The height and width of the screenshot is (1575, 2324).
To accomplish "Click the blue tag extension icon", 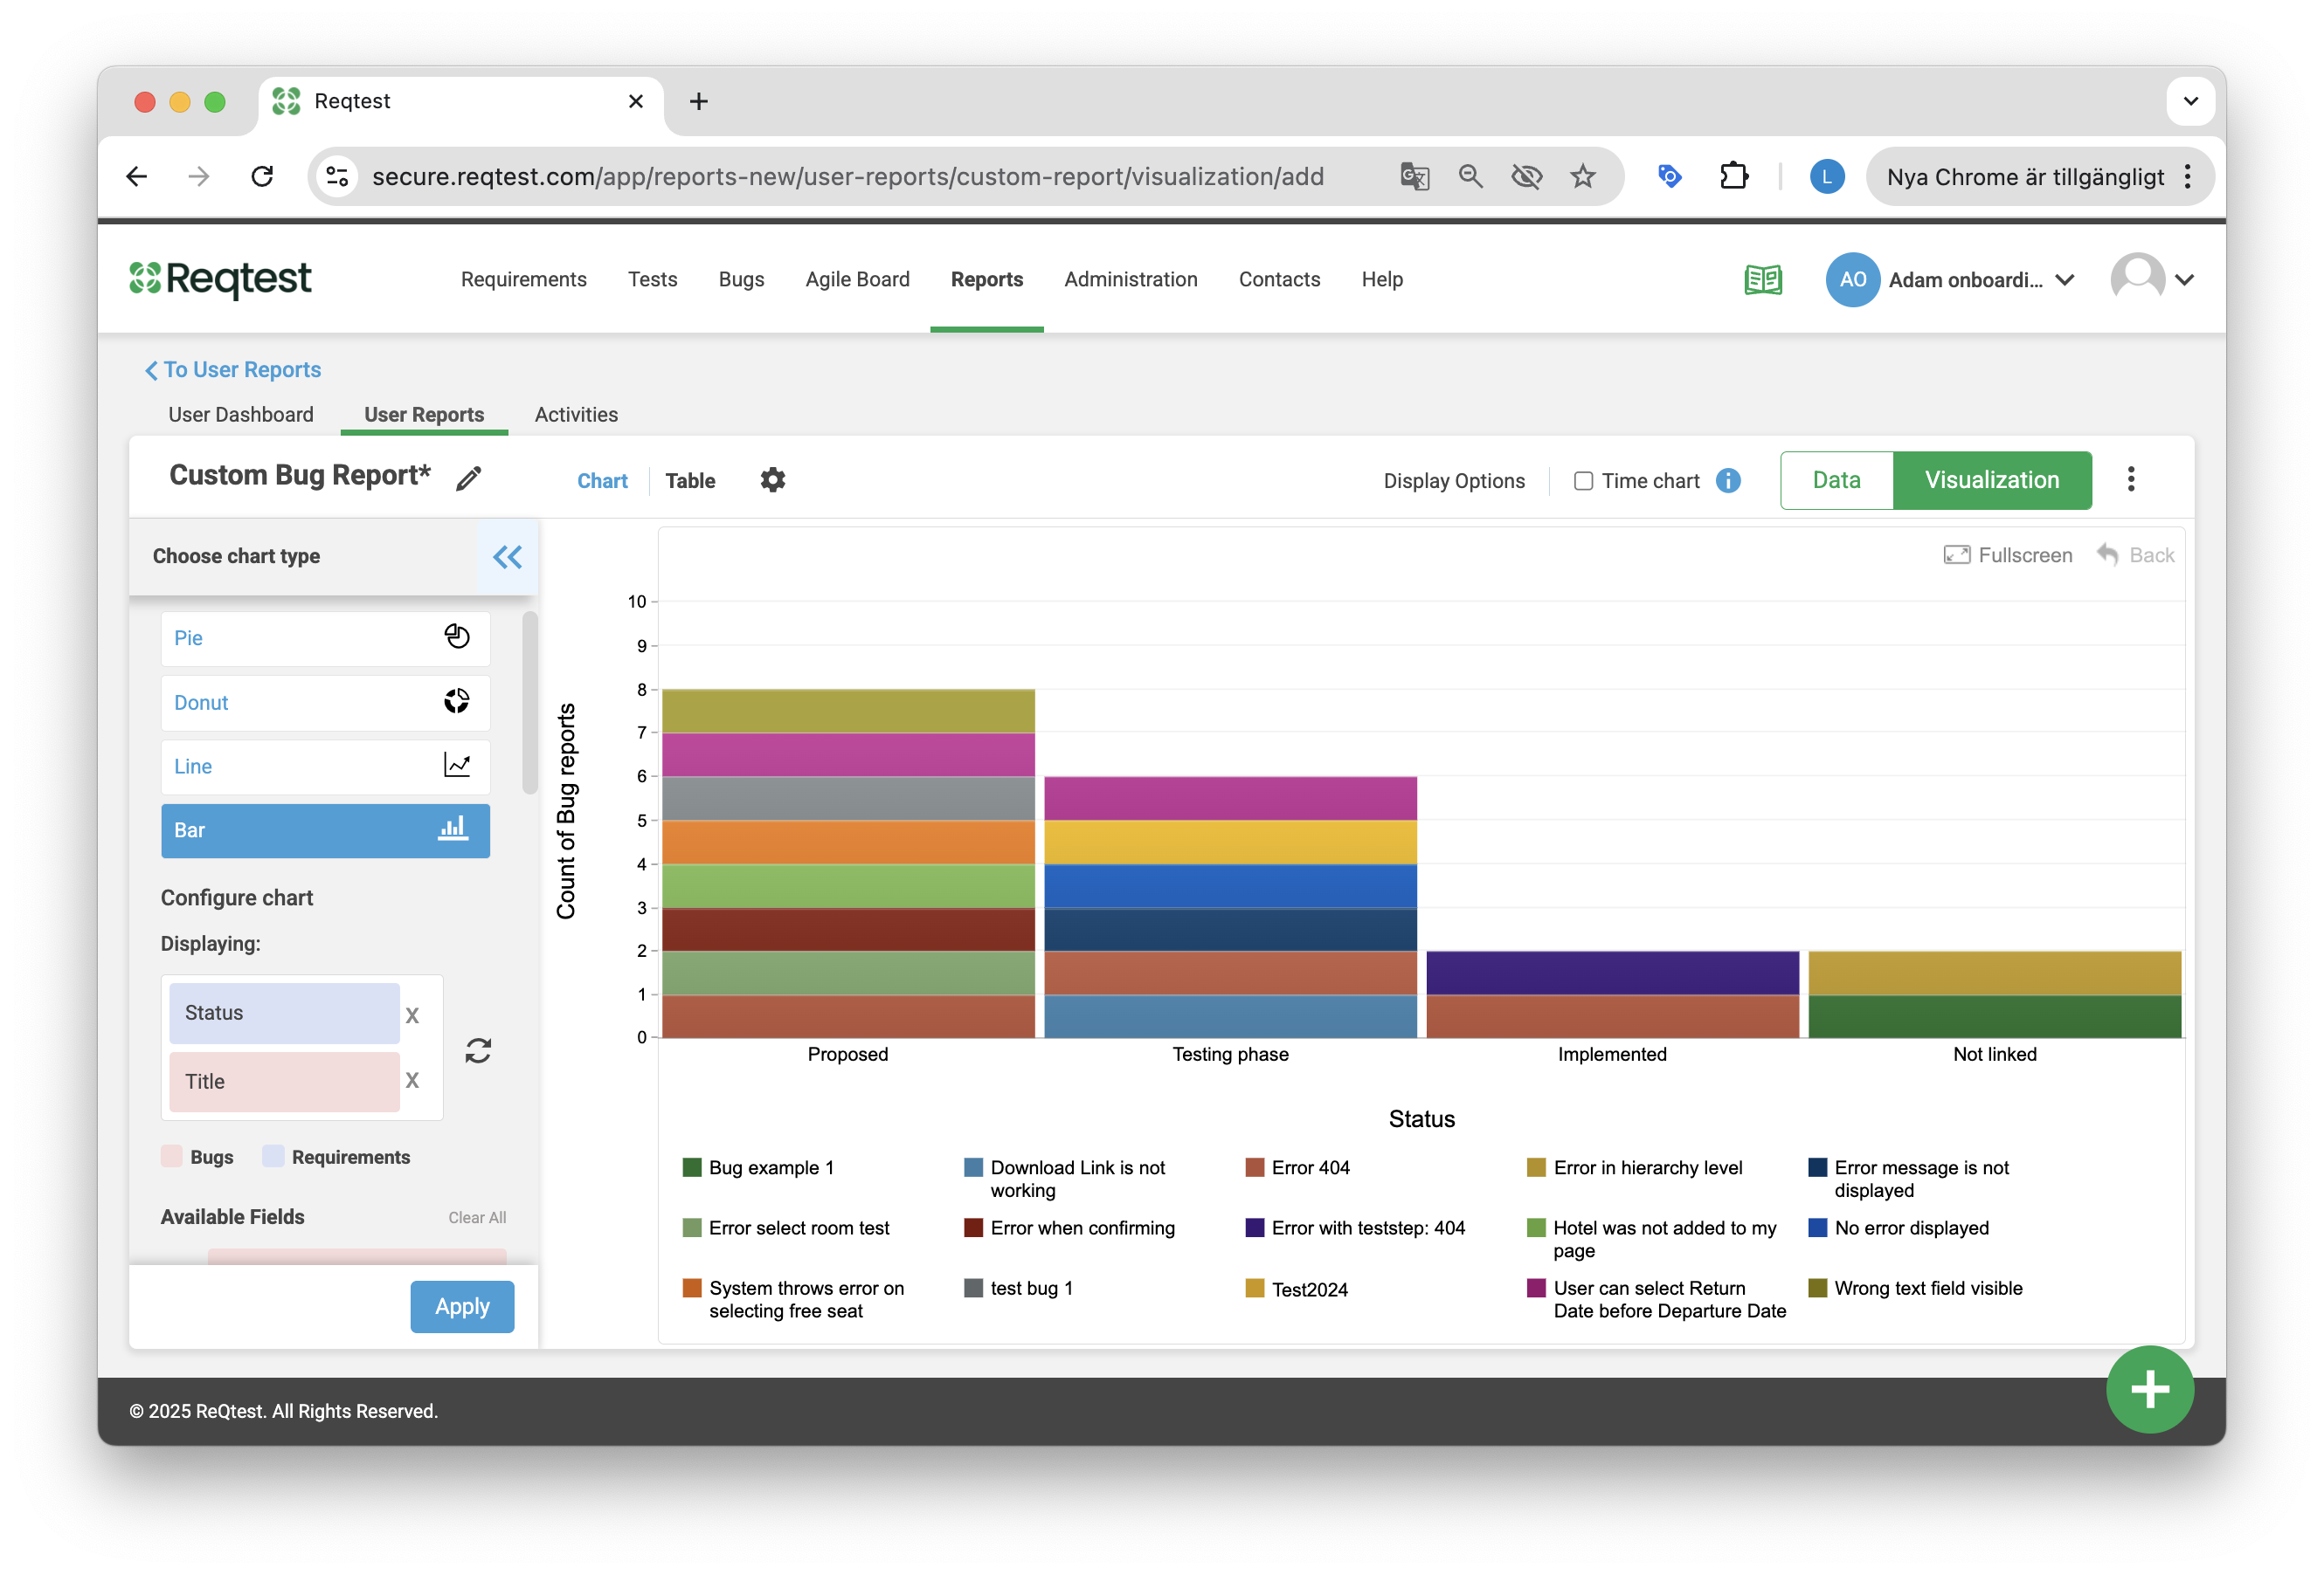I will click(1669, 177).
